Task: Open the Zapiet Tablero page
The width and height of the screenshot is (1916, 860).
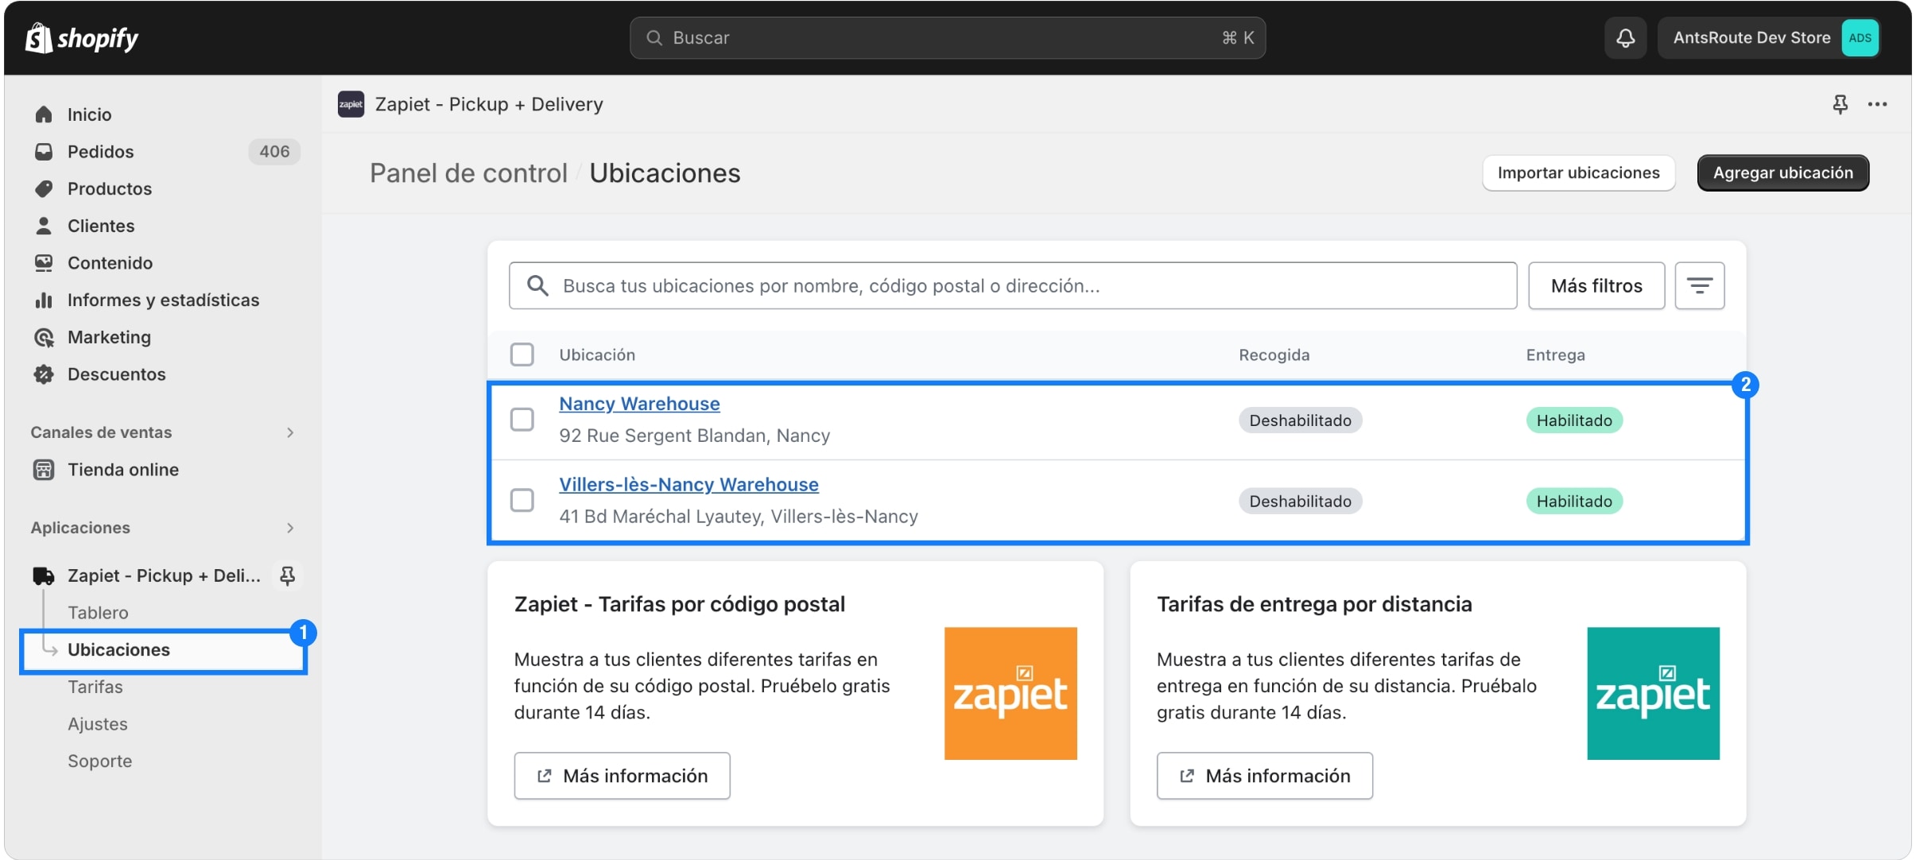Action: tap(98, 613)
